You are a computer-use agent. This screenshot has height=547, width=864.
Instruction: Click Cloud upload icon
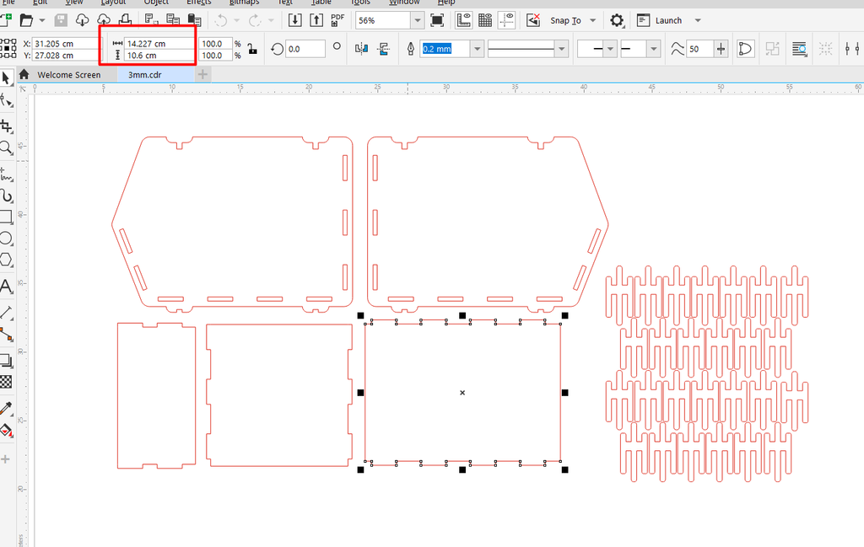coord(104,20)
